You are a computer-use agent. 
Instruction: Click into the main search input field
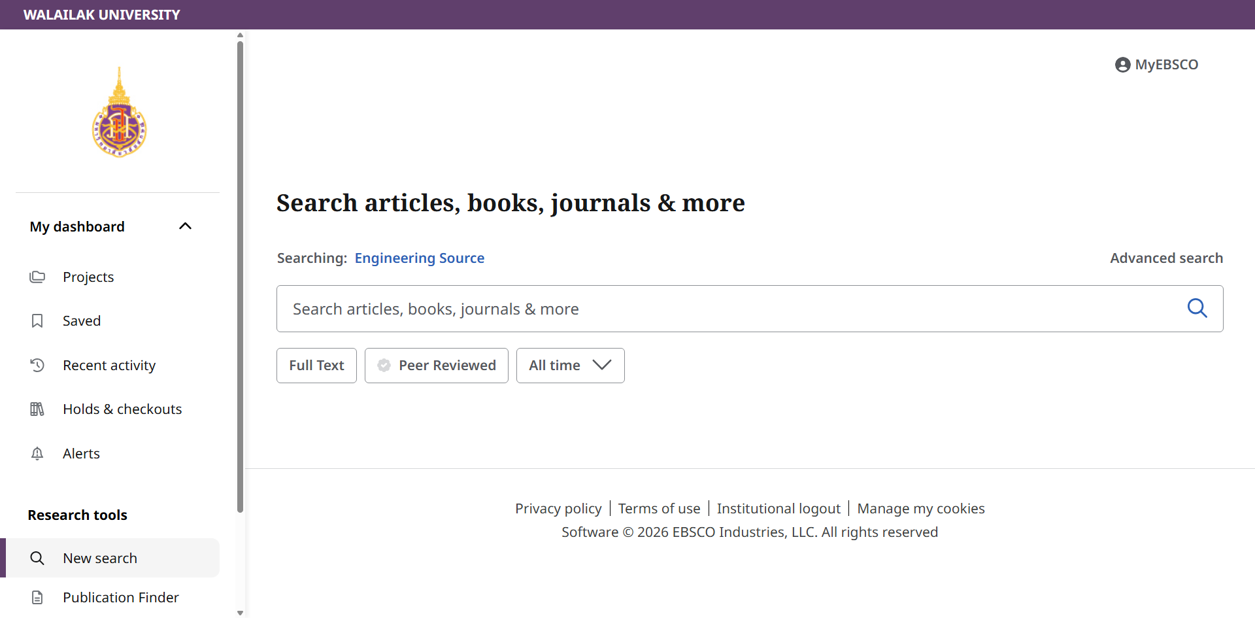[726, 309]
